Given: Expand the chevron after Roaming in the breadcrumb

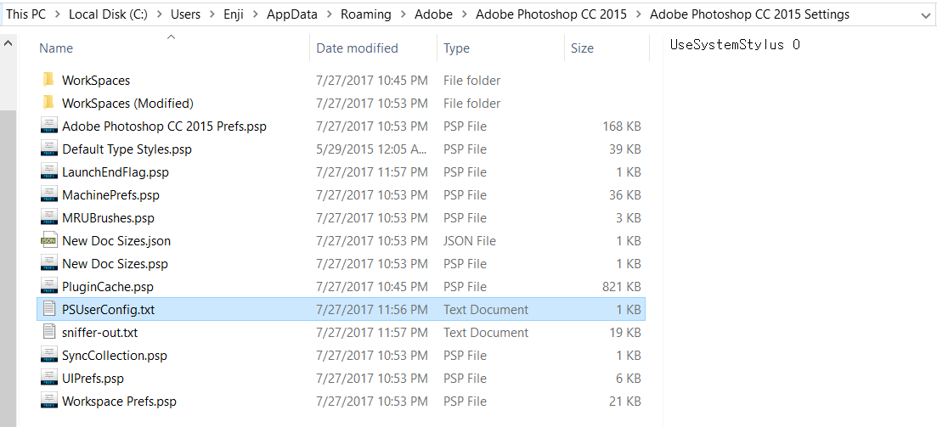Looking at the screenshot, I should coord(403,14).
